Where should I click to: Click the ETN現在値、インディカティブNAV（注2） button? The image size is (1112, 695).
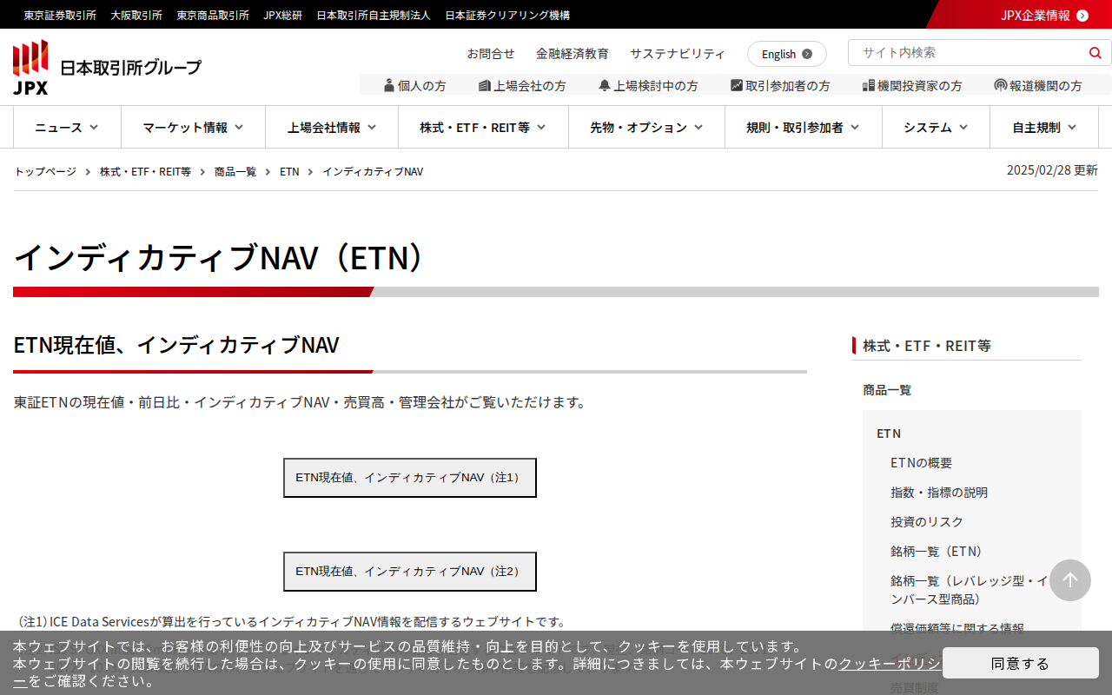coord(410,572)
